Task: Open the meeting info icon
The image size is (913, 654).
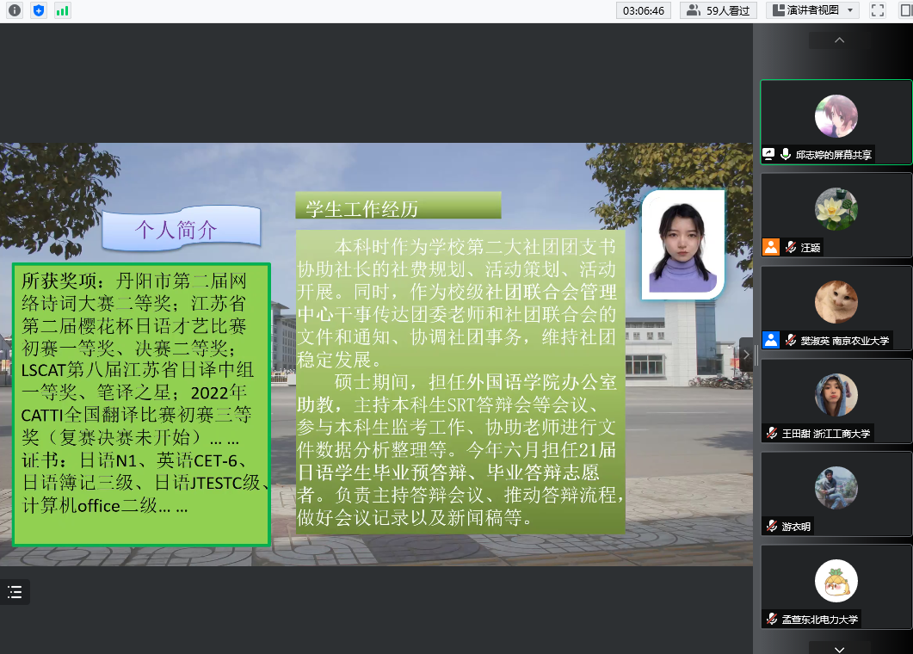Action: [15, 10]
